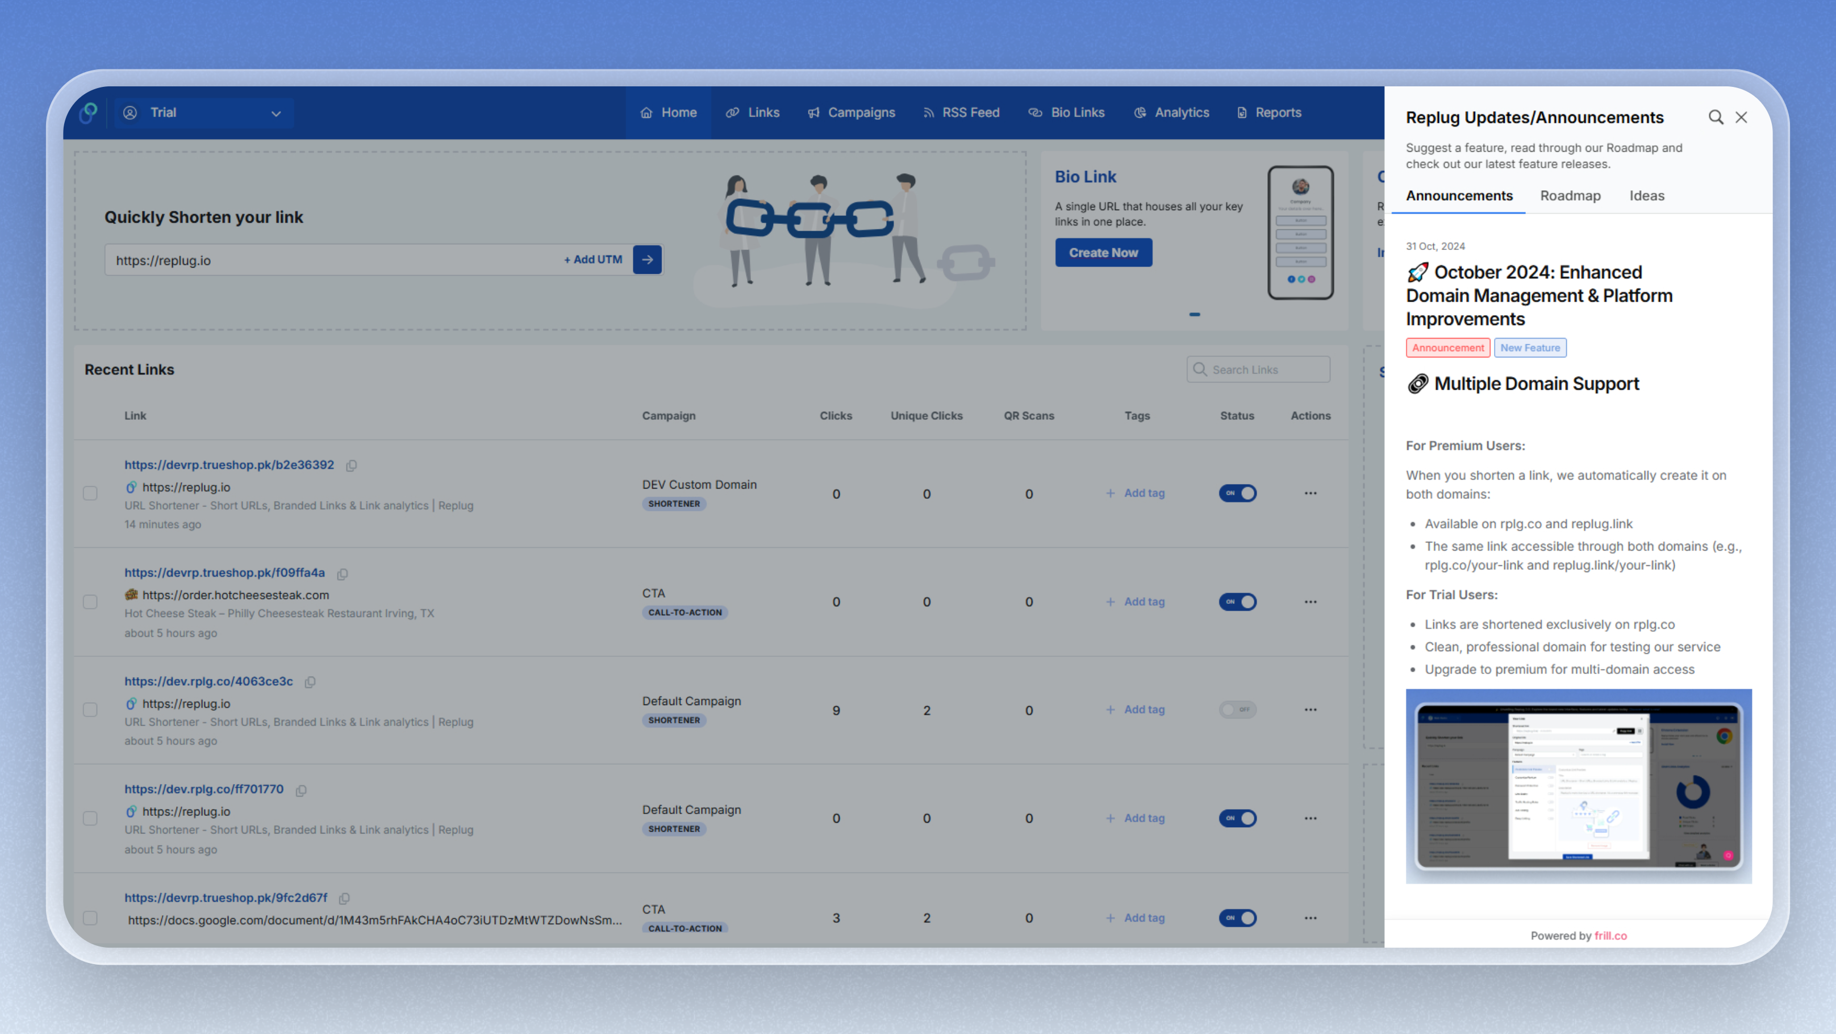Enable the OFF status toggle for 4063ce3c link
Image resolution: width=1836 pixels, height=1034 pixels.
pos(1237,710)
